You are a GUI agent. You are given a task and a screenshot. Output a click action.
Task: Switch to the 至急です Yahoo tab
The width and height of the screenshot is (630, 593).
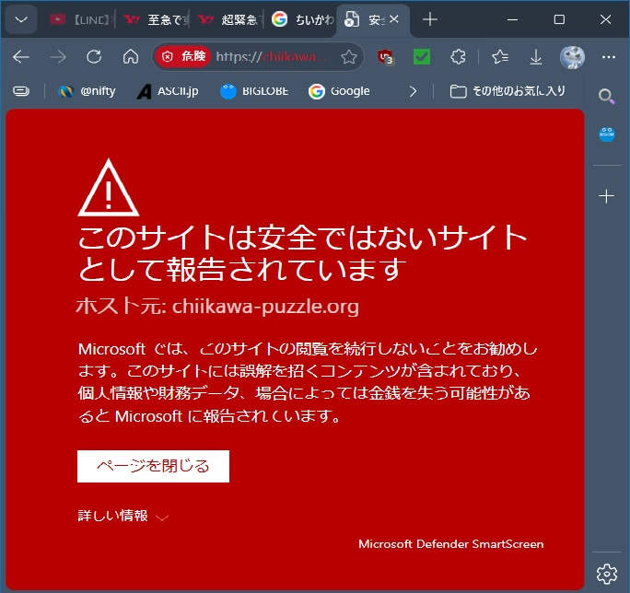(x=157, y=19)
